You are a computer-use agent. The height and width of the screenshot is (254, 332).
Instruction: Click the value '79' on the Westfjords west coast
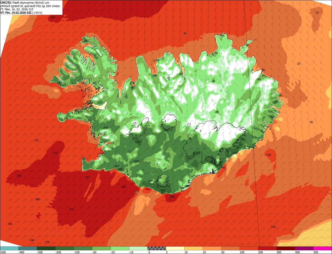click(58, 83)
